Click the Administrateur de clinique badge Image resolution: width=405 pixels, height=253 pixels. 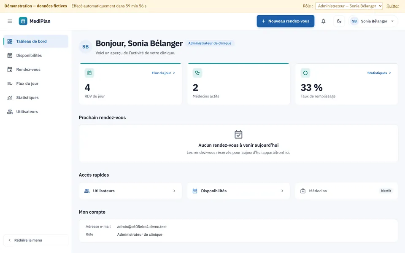point(210,43)
